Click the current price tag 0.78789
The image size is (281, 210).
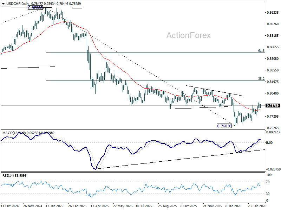tap(273, 106)
